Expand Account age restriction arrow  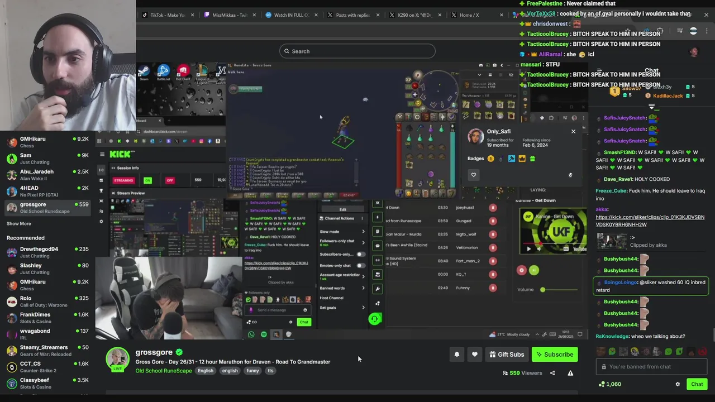click(x=363, y=276)
